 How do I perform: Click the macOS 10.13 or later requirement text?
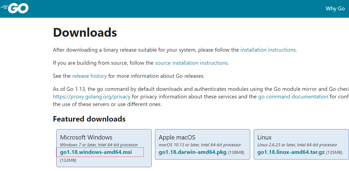point(200,145)
